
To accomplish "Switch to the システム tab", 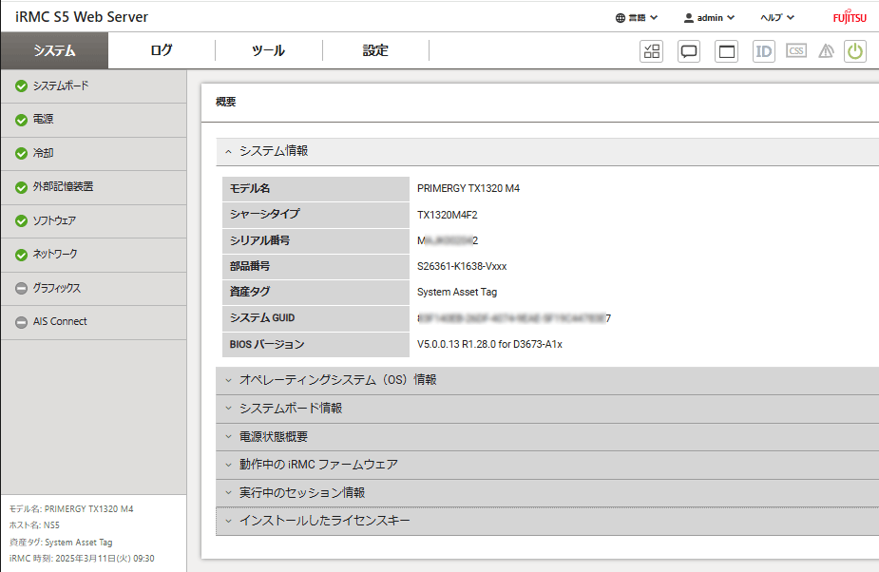I will (54, 50).
